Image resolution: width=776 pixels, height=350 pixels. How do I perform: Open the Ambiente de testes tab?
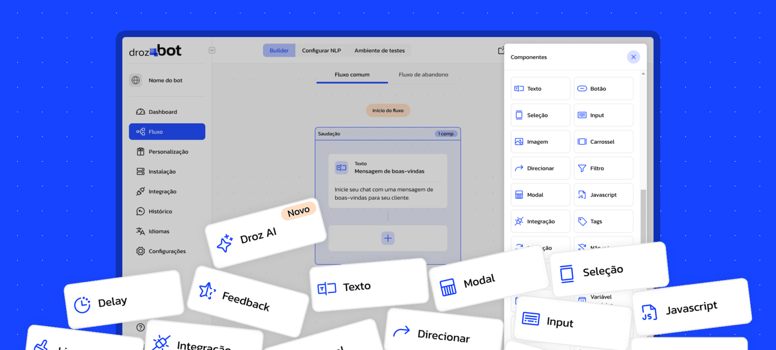click(379, 51)
